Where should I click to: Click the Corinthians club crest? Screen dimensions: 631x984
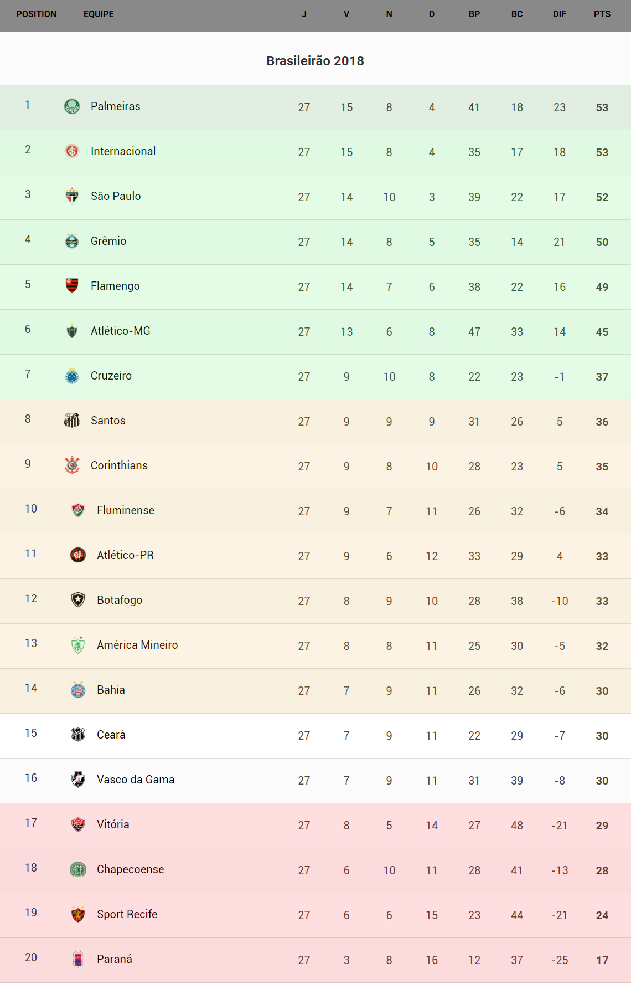click(x=72, y=465)
